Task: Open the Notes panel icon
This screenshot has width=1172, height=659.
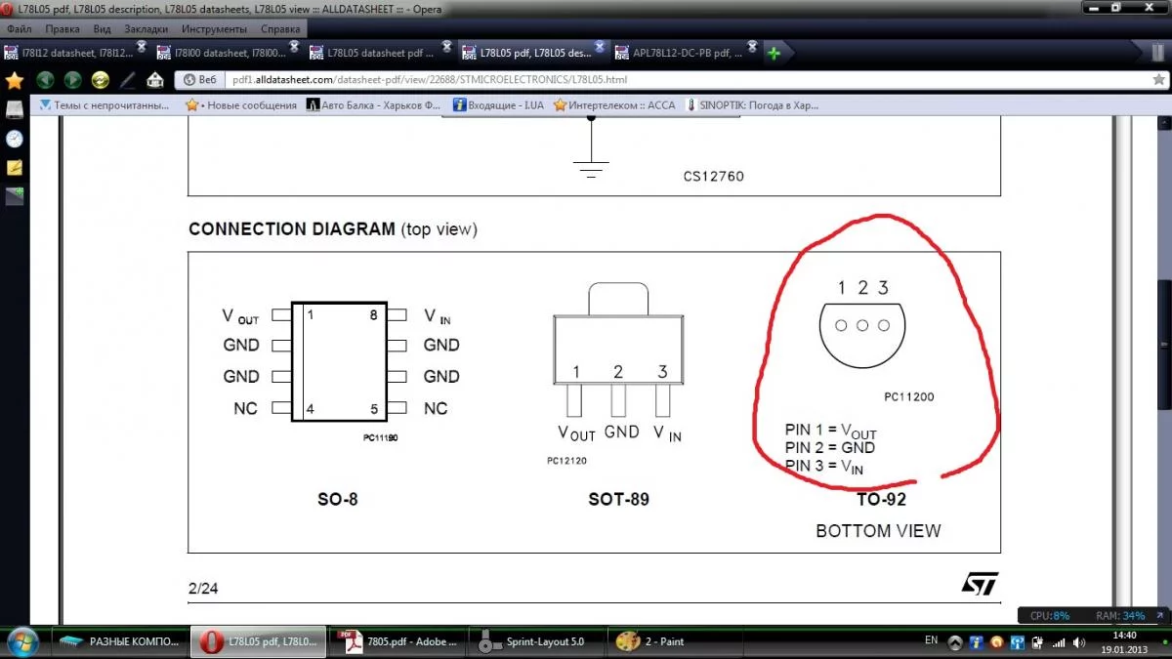Action: [x=14, y=167]
